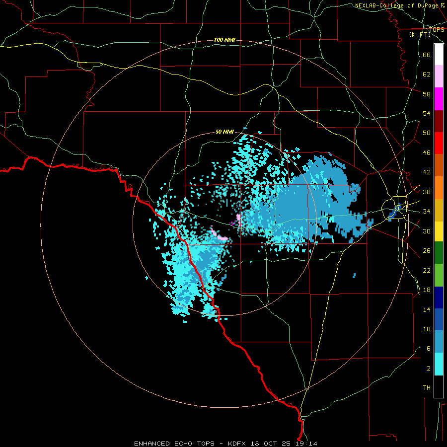The height and width of the screenshot is (447, 447).
Task: Click the 10 scale label
Action: click(427, 329)
